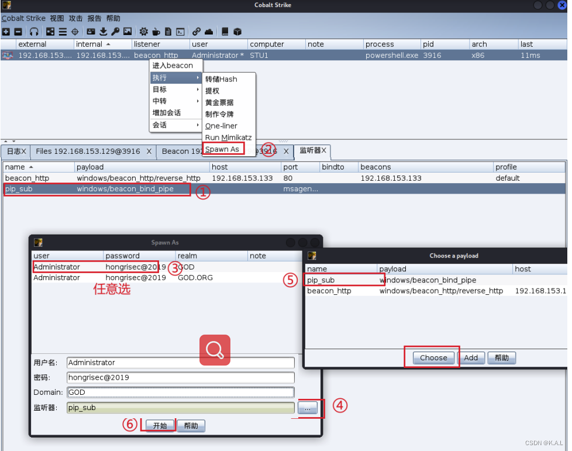The height and width of the screenshot is (451, 572).
Task: Open Credentials view via key icon
Action: [116, 32]
